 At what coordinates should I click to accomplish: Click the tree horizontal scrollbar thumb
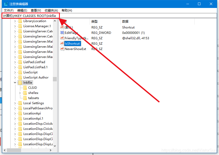tap(14, 150)
